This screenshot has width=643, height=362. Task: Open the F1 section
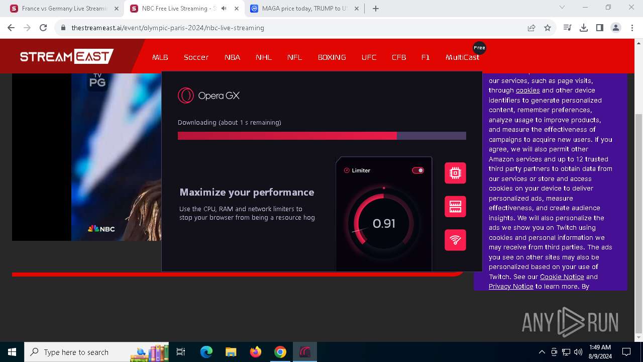(x=425, y=57)
